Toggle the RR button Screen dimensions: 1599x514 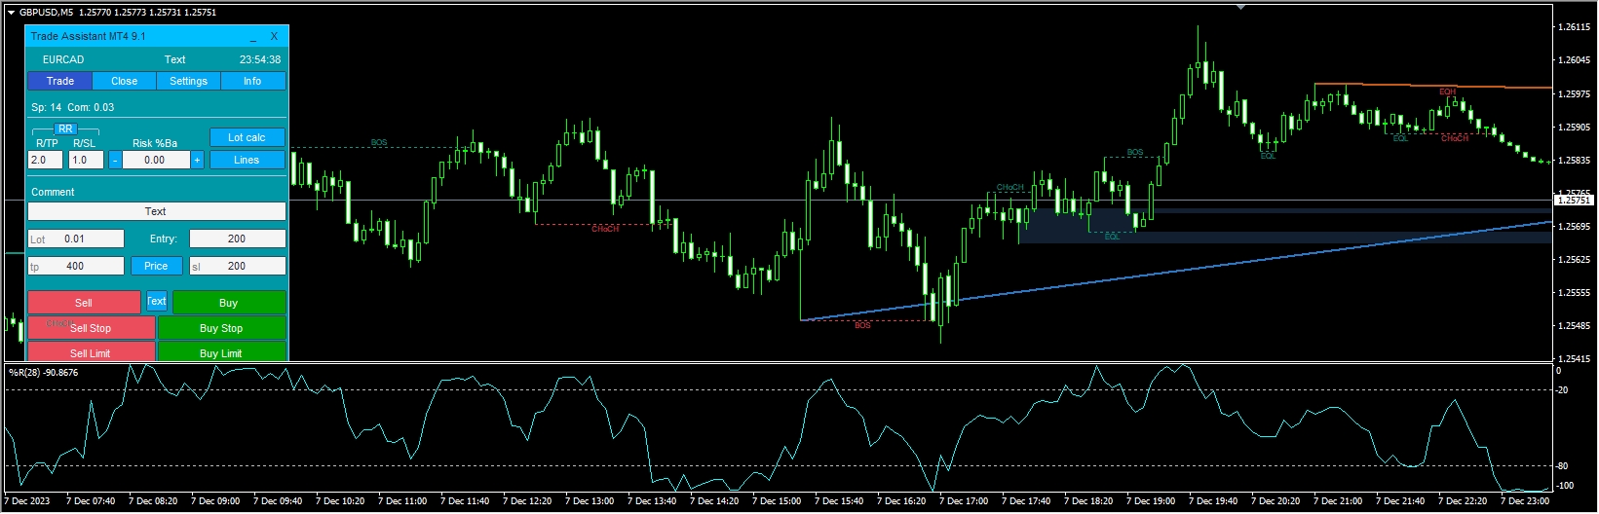(x=65, y=128)
